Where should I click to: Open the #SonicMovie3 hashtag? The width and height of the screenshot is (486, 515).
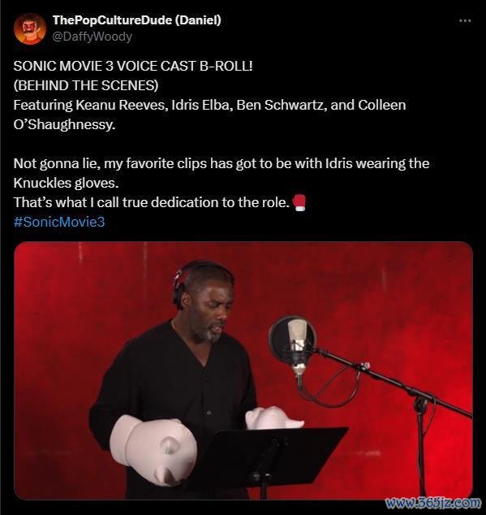59,222
